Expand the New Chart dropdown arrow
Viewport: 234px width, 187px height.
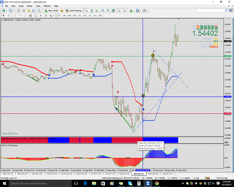(6, 11)
